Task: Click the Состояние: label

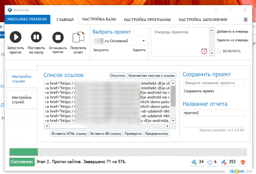Action: [22, 162]
